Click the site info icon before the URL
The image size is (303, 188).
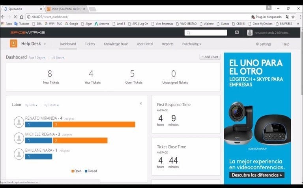(28, 17)
